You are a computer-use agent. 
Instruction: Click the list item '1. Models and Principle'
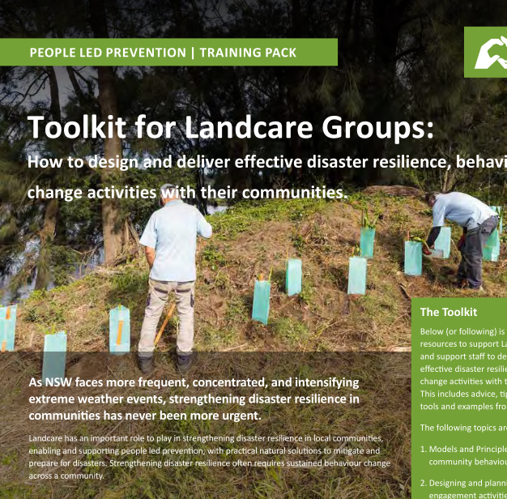coord(463,450)
